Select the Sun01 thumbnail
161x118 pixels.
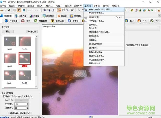25,41
